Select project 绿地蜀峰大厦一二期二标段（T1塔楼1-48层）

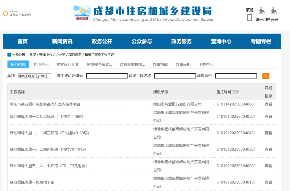coord(47,116)
